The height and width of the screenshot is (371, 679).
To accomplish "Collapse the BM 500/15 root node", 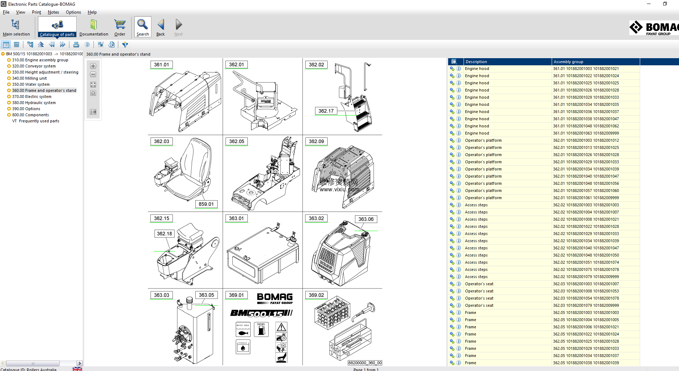I will tap(3, 54).
